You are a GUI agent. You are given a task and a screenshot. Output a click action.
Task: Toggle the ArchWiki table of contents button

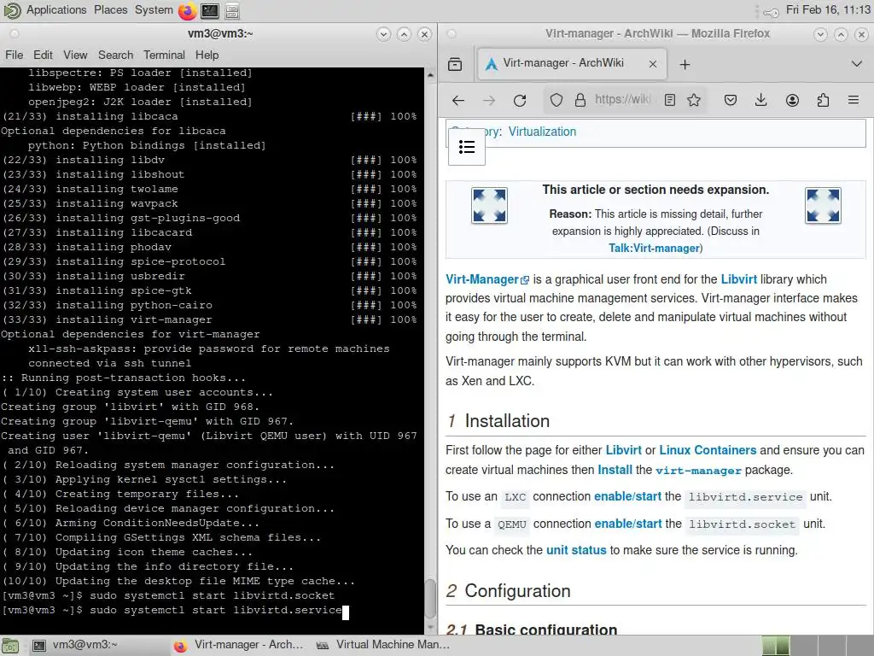click(467, 147)
